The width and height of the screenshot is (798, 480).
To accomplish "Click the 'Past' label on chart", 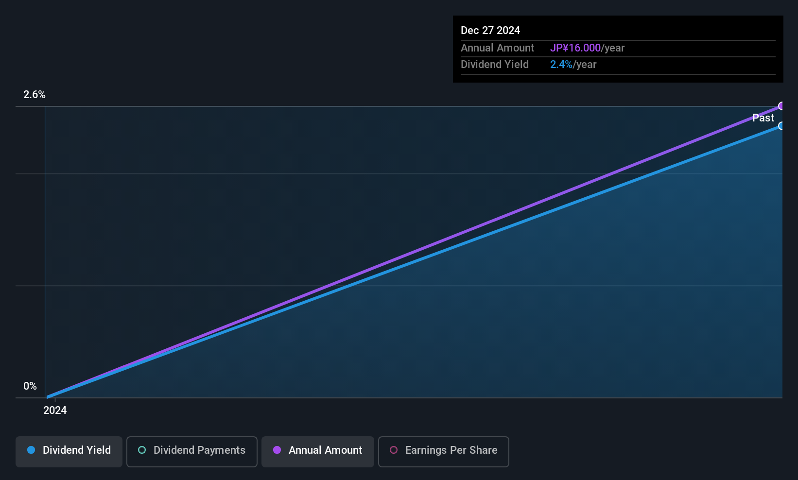I will pyautogui.click(x=763, y=118).
